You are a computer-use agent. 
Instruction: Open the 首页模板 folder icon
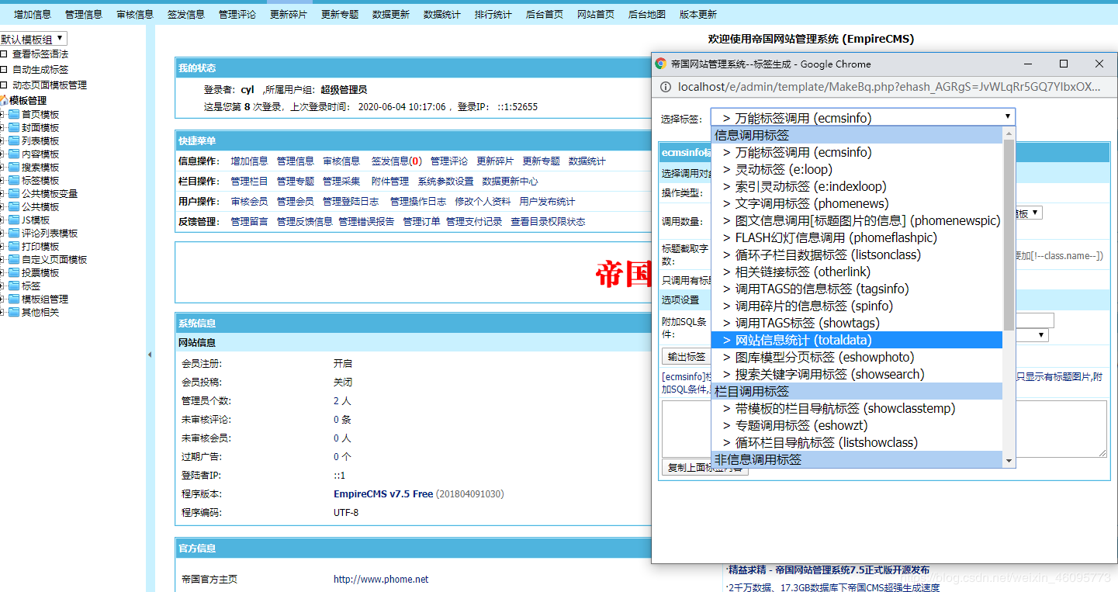pyautogui.click(x=14, y=114)
